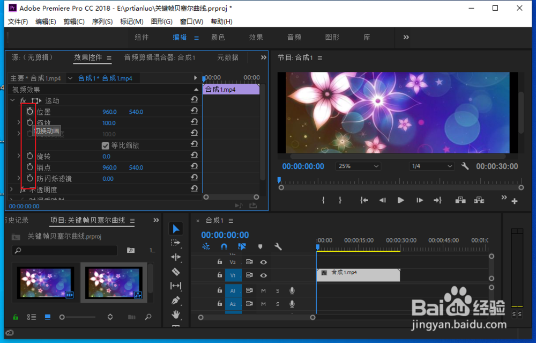Image resolution: width=536 pixels, height=343 pixels.
Task: Select the Razor tool
Action: [x=176, y=272]
